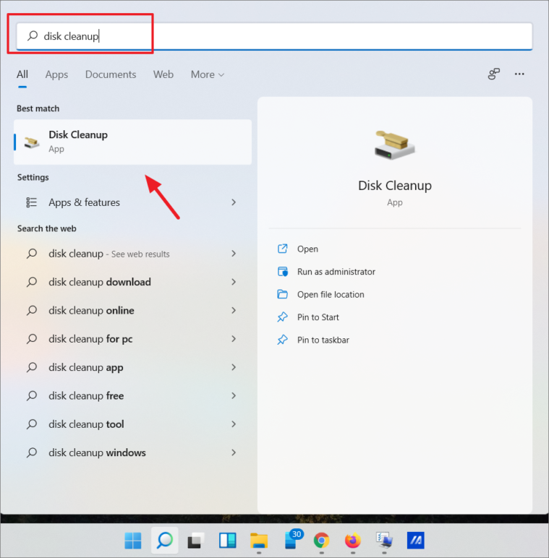This screenshot has width=549, height=558.
Task: Click the taskbar Search icon
Action: point(164,541)
